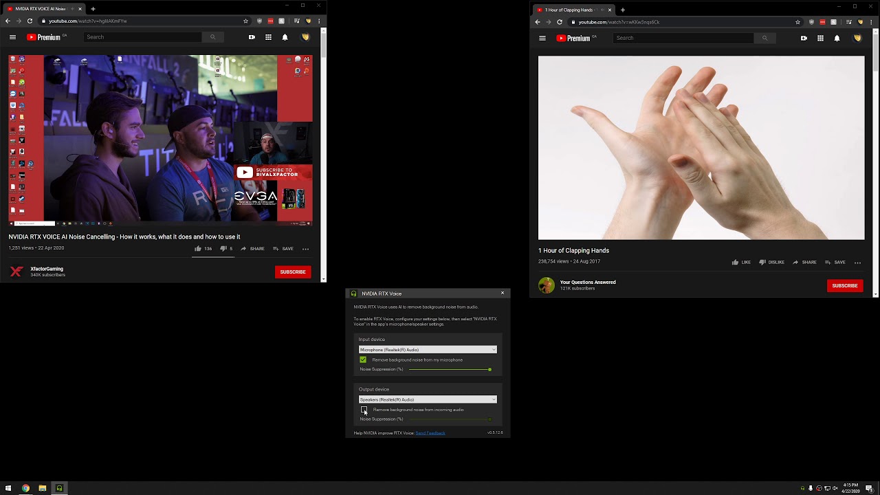Subscribe to XfactorGaming channel
The width and height of the screenshot is (880, 495).
pos(293,272)
